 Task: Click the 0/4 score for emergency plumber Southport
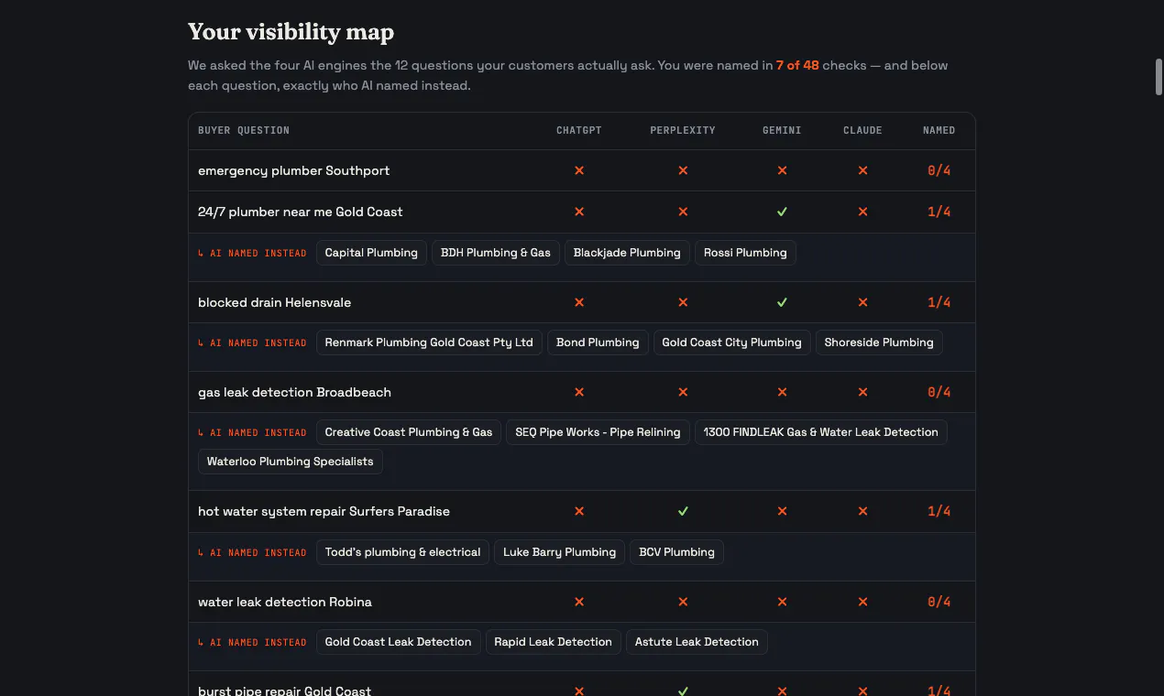[939, 170]
